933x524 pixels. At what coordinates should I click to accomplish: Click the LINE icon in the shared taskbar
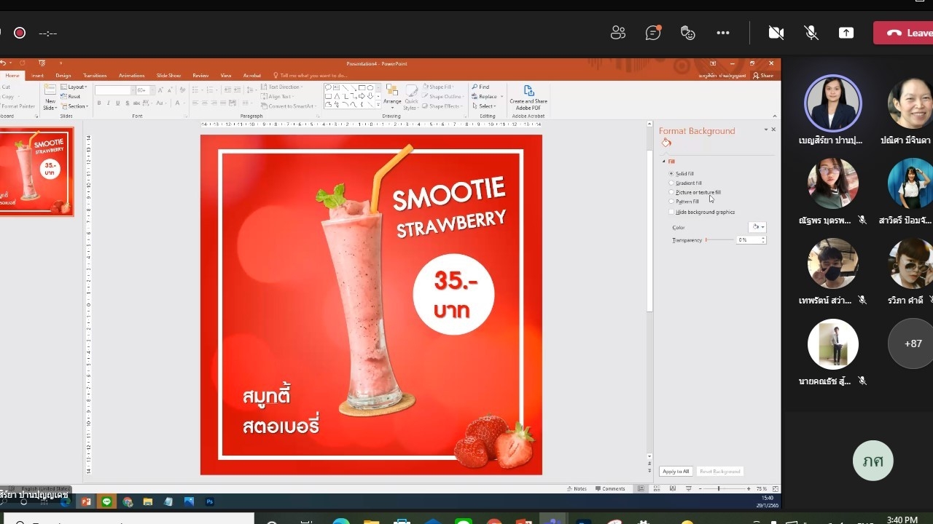pos(107,501)
